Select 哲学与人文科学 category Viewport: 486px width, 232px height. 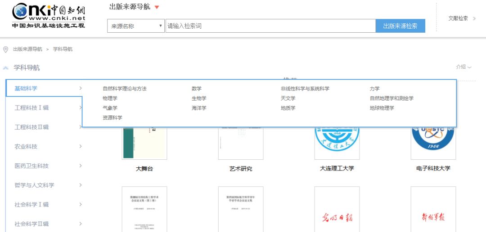34,185
